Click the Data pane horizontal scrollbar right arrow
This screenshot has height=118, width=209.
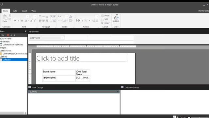click(26, 113)
